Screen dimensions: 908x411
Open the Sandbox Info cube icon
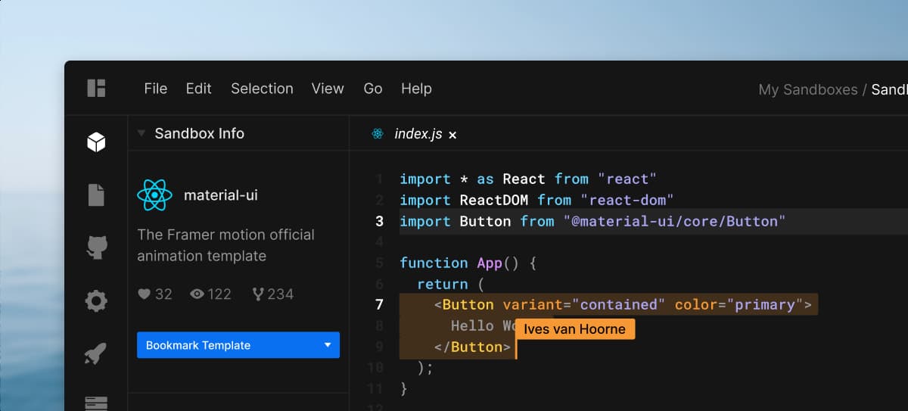[96, 142]
